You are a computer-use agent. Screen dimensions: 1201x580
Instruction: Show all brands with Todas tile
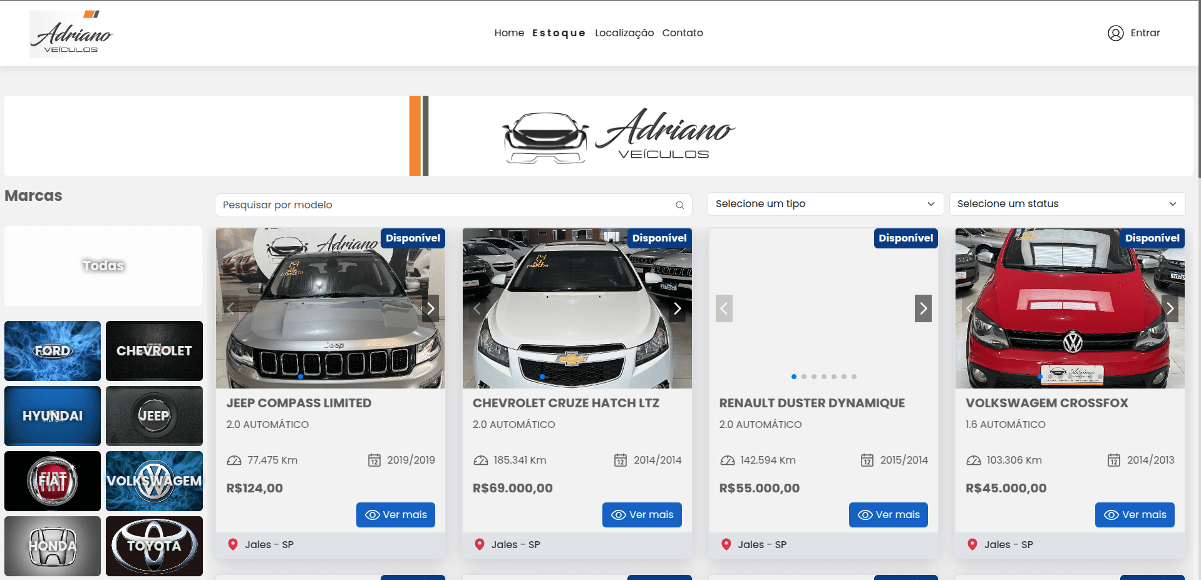click(x=103, y=266)
